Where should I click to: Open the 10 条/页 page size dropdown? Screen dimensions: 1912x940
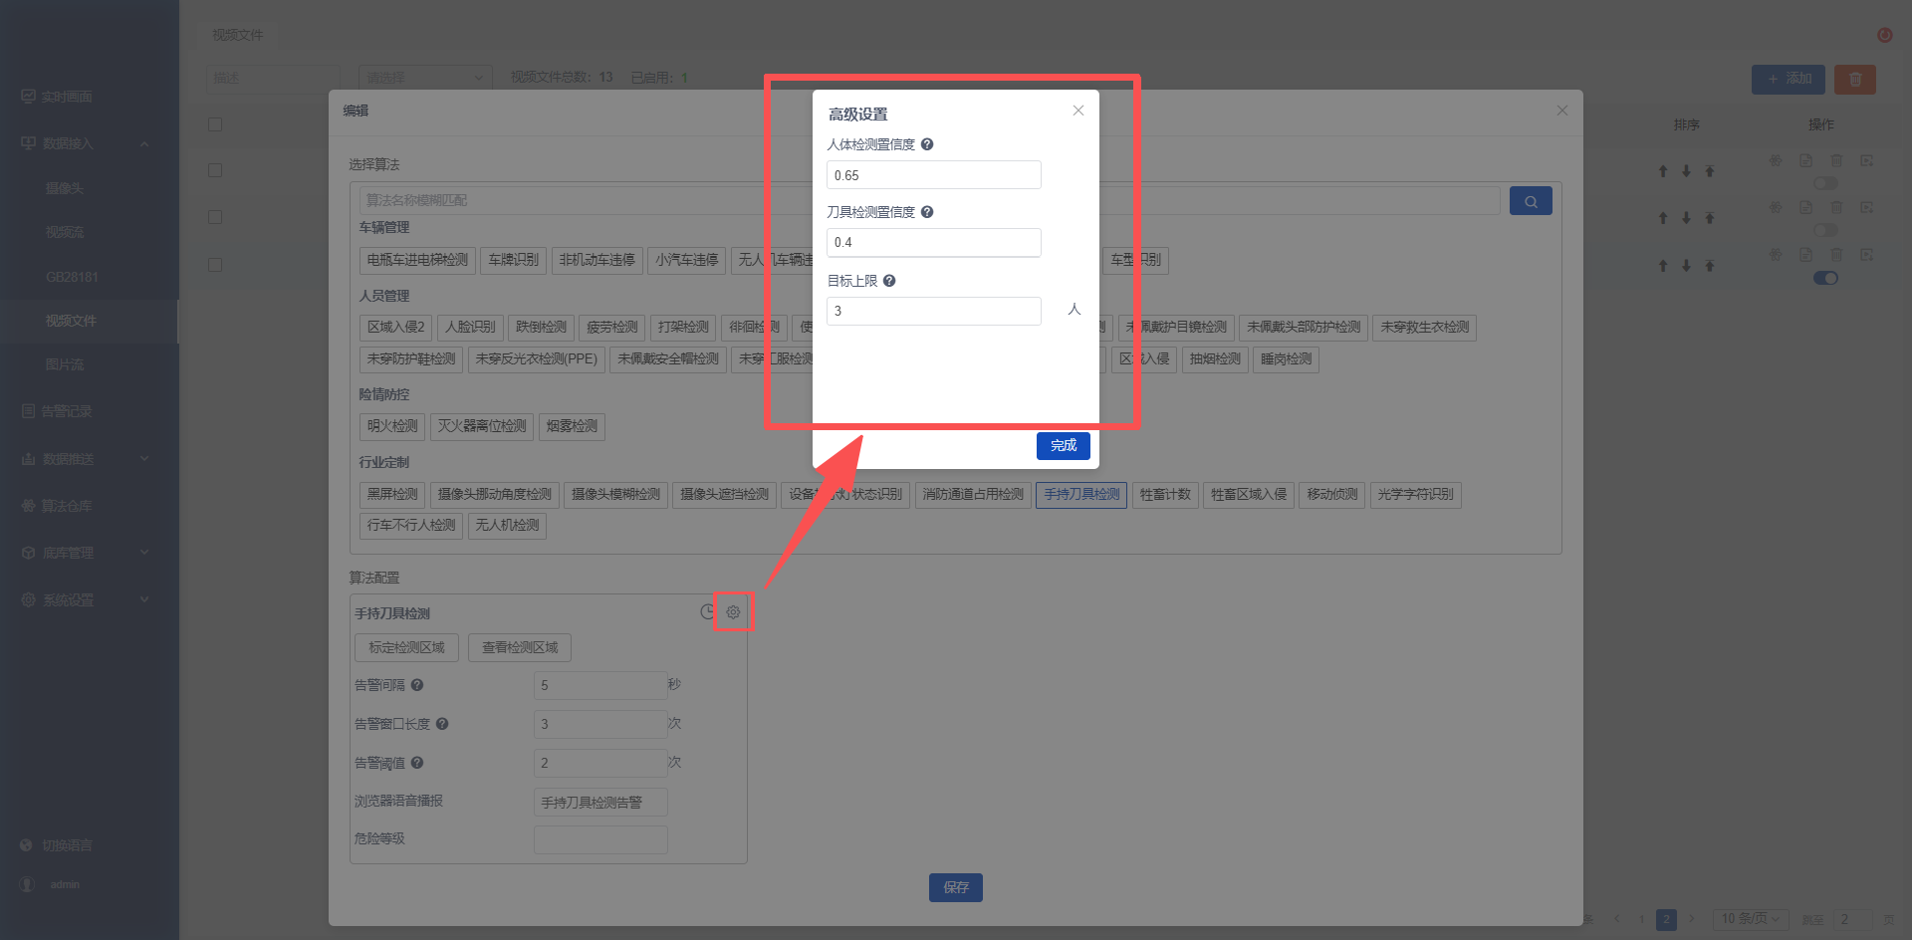(x=1752, y=919)
